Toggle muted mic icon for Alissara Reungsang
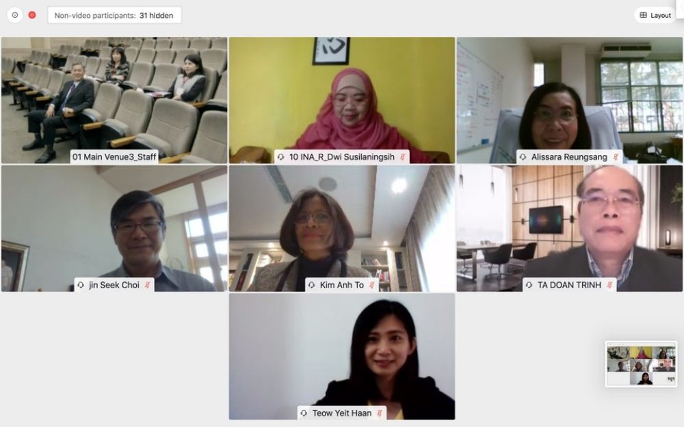Image resolution: width=684 pixels, height=427 pixels. 616,157
